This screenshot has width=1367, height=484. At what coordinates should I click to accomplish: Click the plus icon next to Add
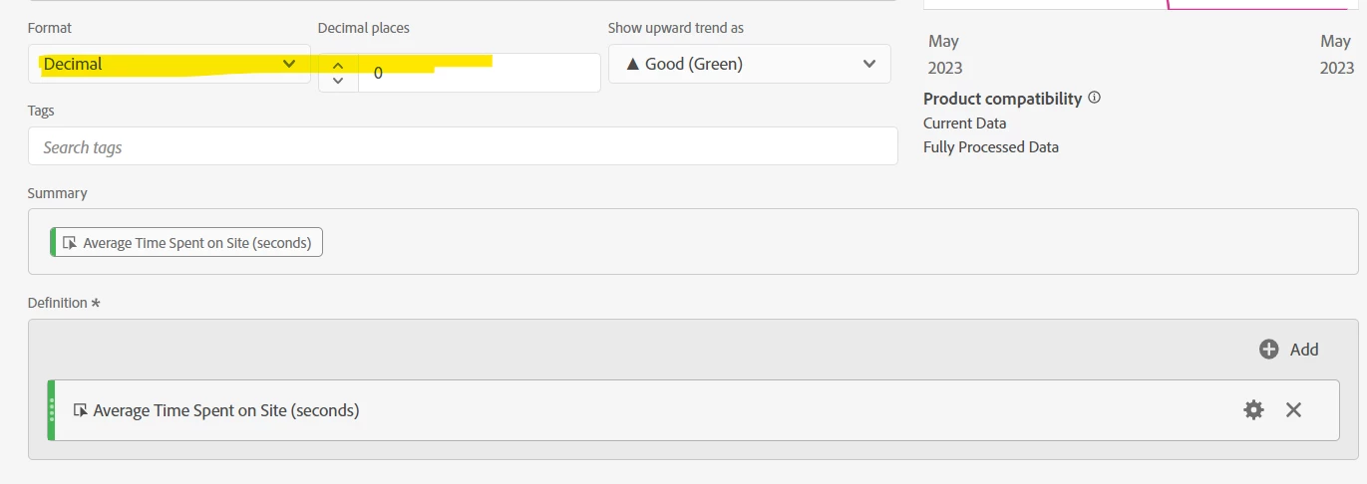(x=1268, y=350)
